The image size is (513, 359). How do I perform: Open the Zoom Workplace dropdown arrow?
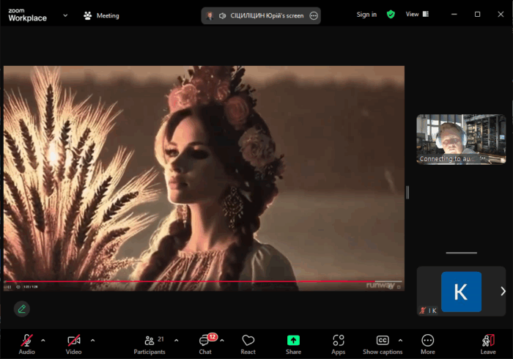point(65,15)
